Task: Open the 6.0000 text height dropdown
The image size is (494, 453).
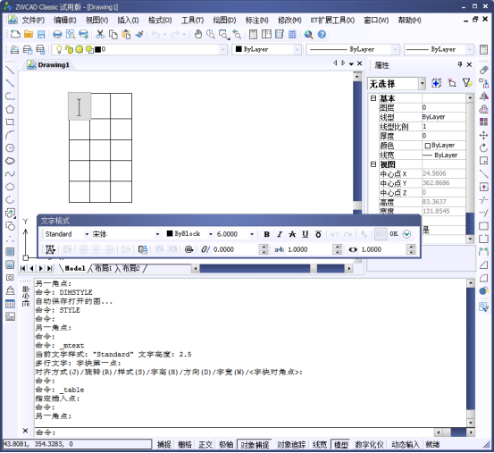Action: [x=252, y=234]
